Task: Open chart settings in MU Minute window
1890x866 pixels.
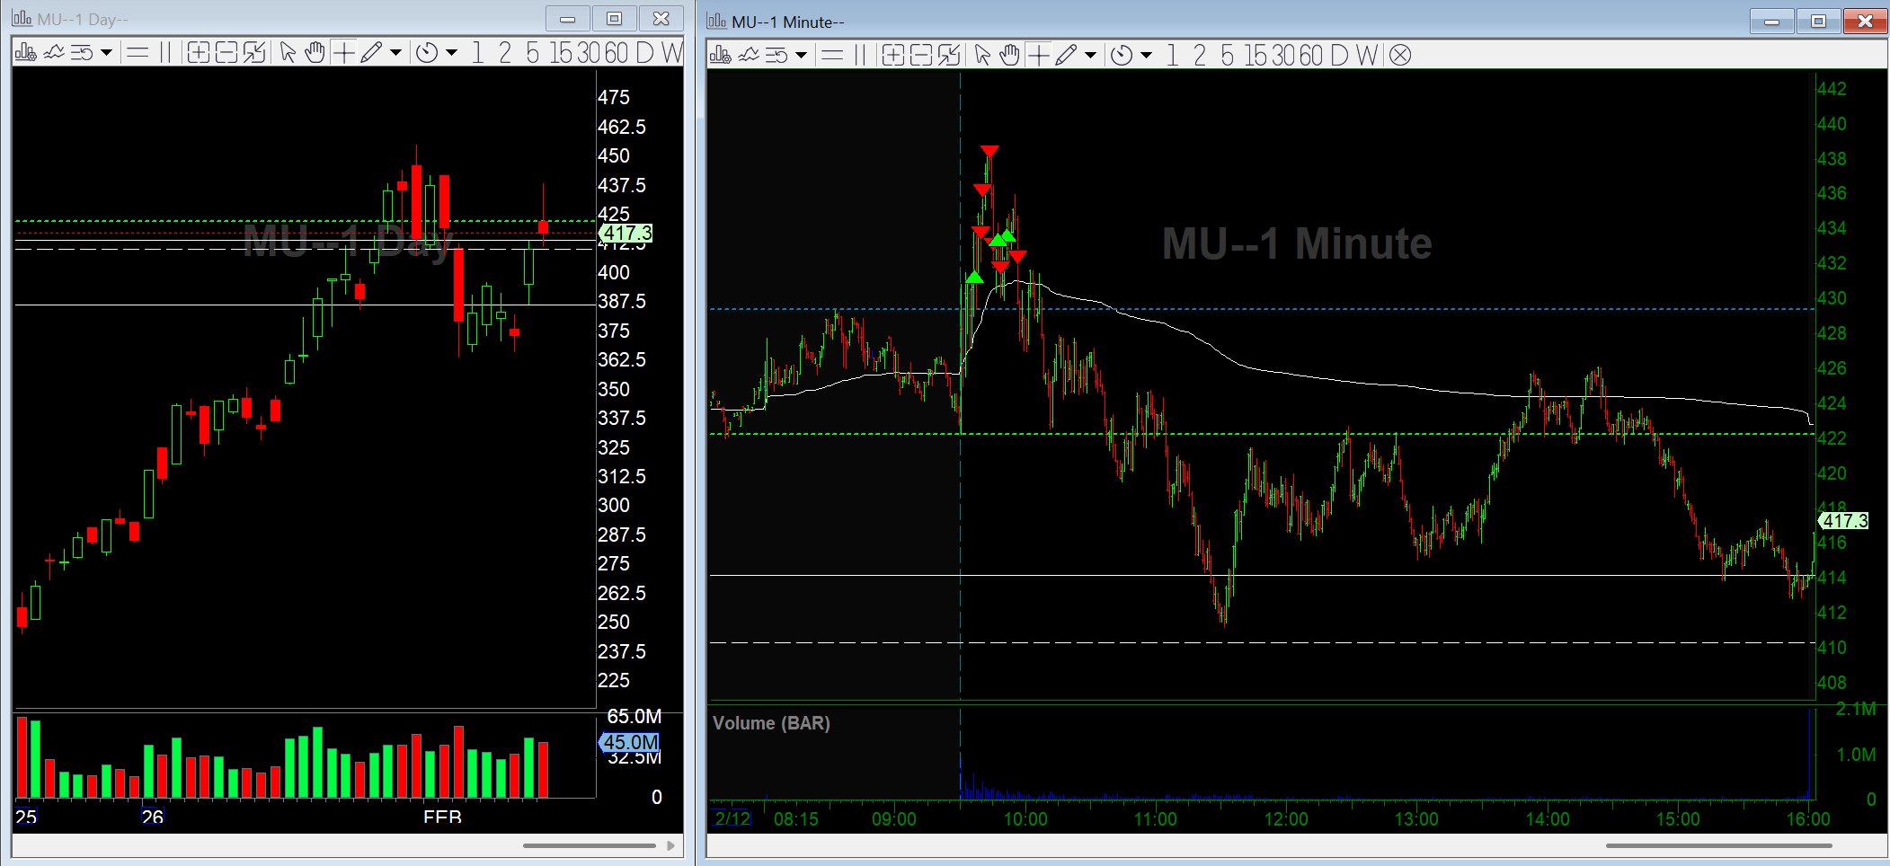Action: [720, 56]
